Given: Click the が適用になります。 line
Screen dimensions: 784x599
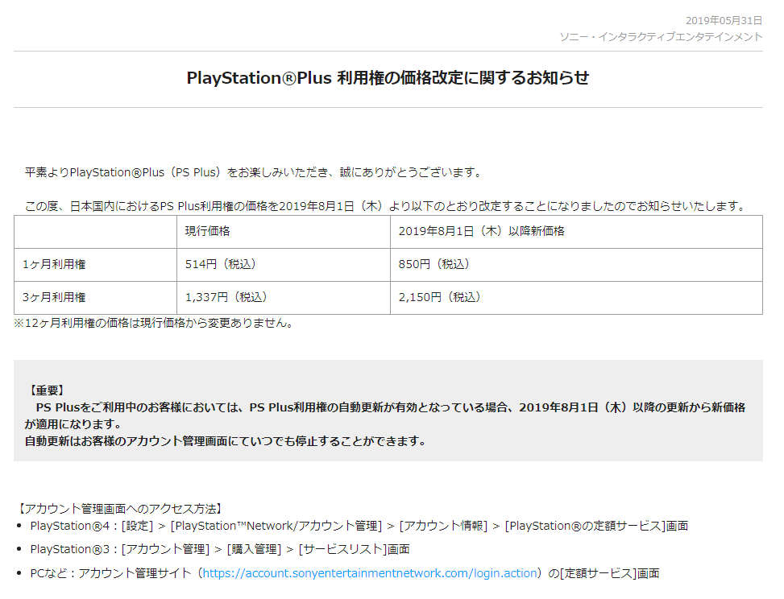Looking at the screenshot, I should [x=73, y=424].
